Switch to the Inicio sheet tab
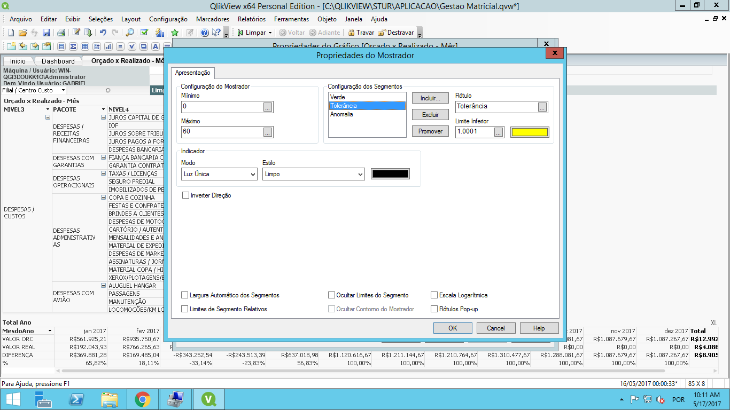The height and width of the screenshot is (410, 730). pos(18,61)
